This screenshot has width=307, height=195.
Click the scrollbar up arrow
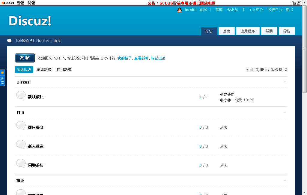[305, 2]
